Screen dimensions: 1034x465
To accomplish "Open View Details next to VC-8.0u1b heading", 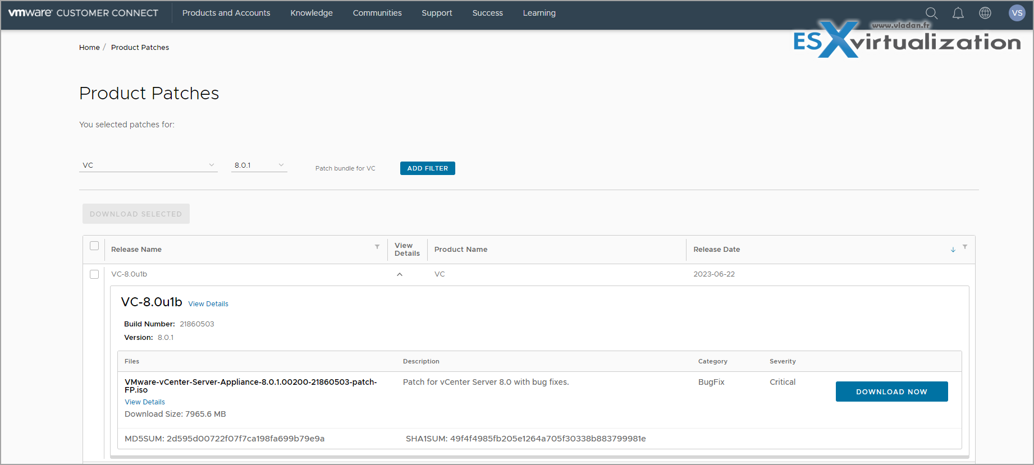I will [208, 304].
